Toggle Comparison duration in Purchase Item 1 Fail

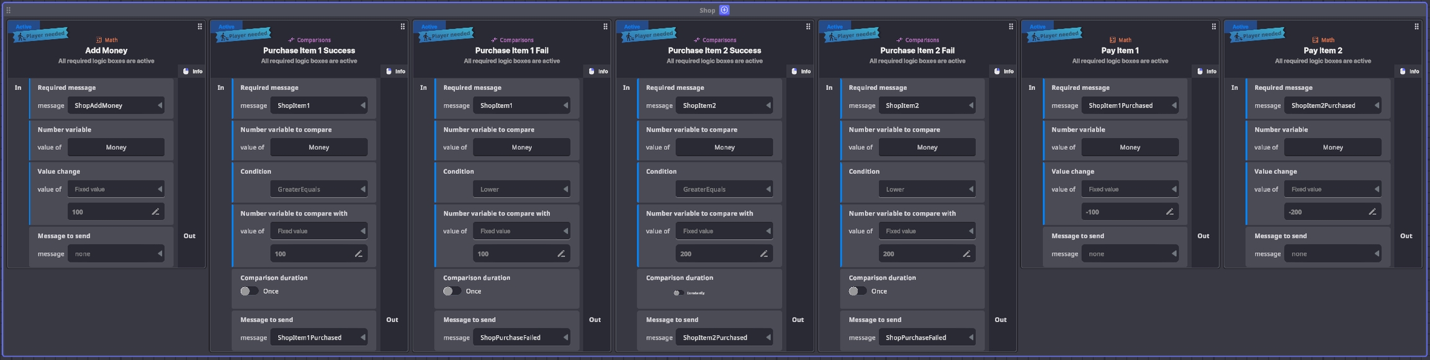[452, 291]
